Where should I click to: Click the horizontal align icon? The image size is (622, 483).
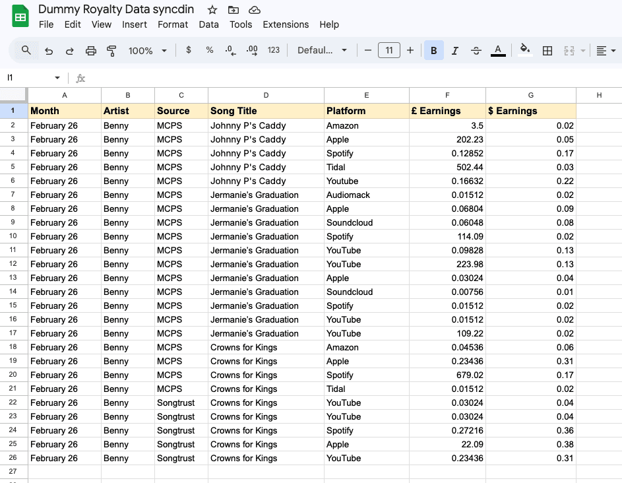(602, 51)
